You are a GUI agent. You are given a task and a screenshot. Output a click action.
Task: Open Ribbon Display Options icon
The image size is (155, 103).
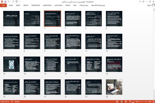click(x=143, y=2)
